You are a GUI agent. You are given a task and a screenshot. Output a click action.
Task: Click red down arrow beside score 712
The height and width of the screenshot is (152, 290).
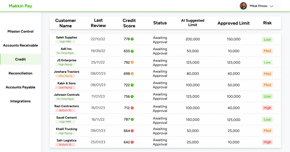[x=132, y=108]
